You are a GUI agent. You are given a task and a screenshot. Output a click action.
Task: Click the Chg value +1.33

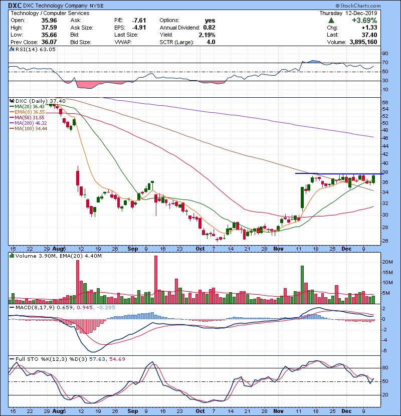pyautogui.click(x=369, y=28)
